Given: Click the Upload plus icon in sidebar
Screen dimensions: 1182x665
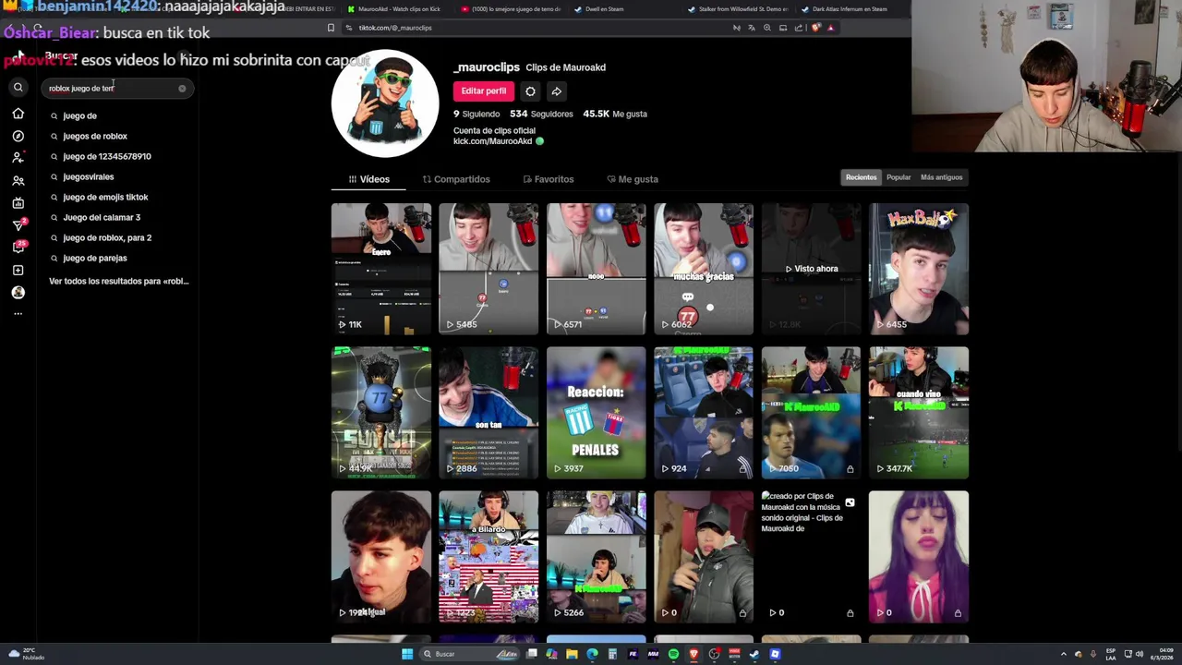Looking at the screenshot, I should tap(18, 270).
